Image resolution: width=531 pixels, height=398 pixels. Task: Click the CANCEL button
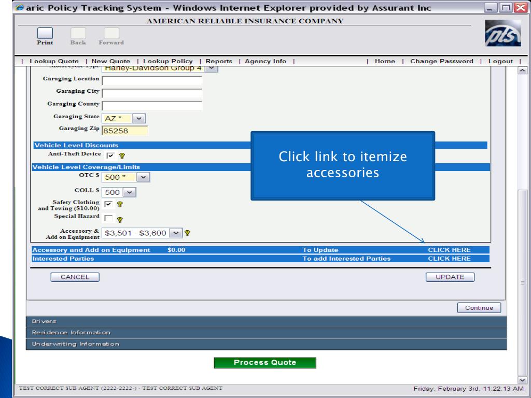[75, 277]
